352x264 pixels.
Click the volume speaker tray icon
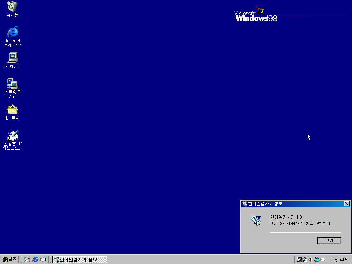[310, 260]
